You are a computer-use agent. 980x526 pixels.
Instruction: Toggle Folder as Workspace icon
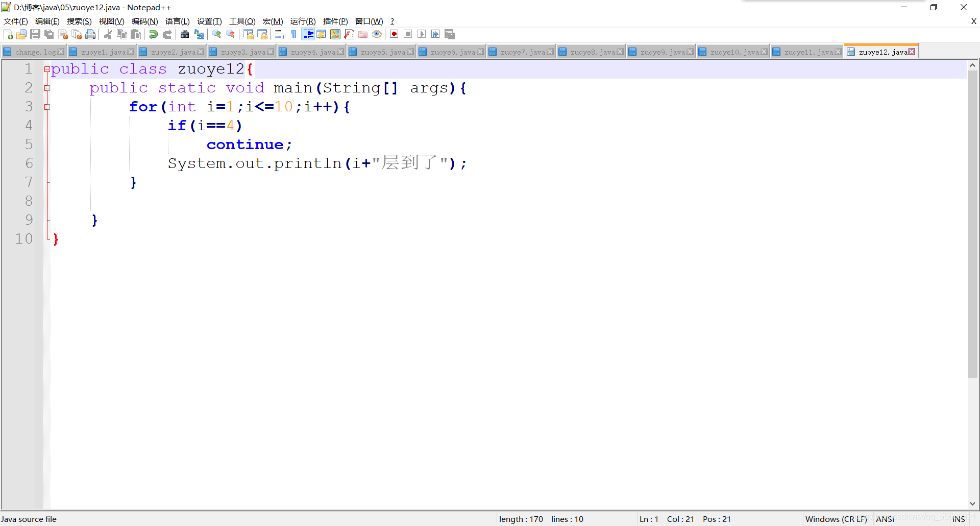[x=363, y=34]
